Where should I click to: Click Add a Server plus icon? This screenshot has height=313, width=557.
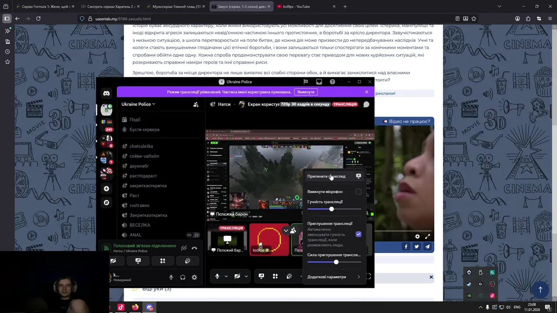[x=106, y=189]
